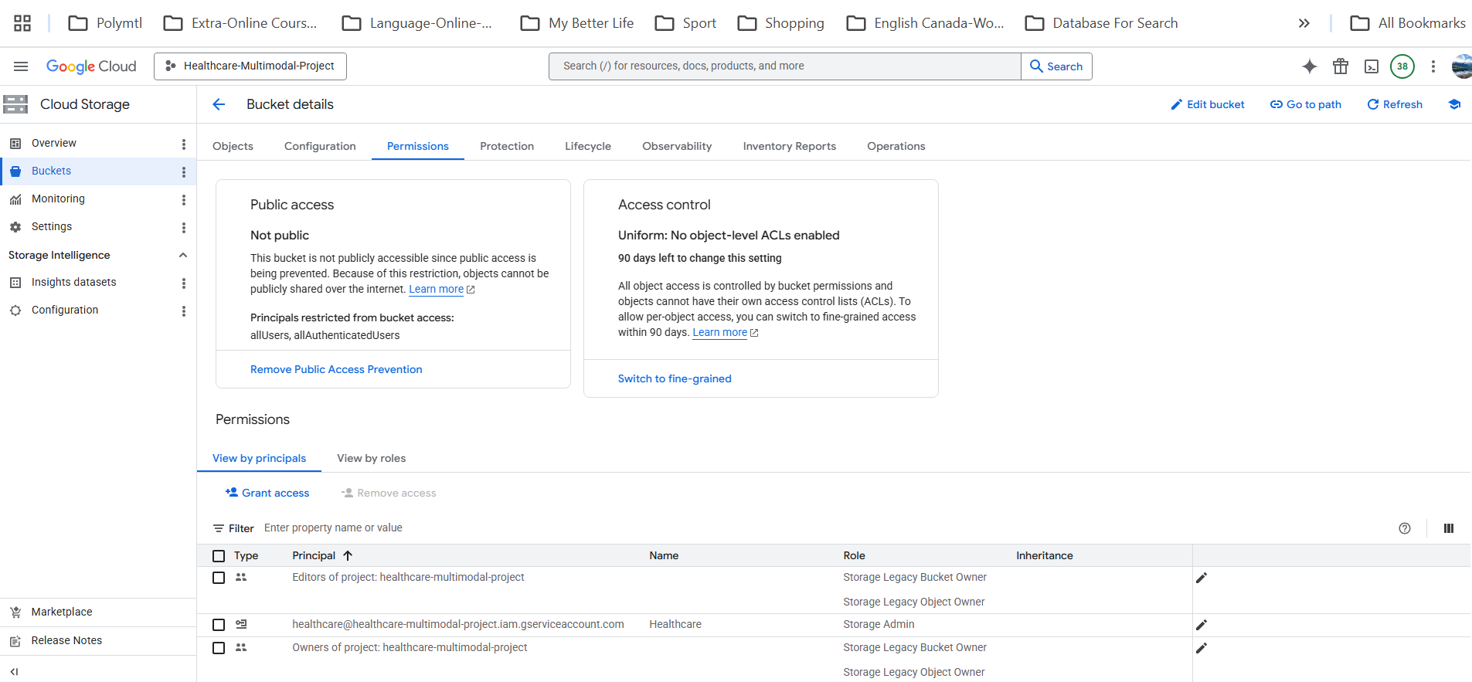
Task: Switch to View by roles tab
Action: click(372, 458)
